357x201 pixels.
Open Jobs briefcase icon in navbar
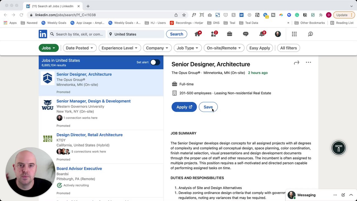tap(230, 34)
